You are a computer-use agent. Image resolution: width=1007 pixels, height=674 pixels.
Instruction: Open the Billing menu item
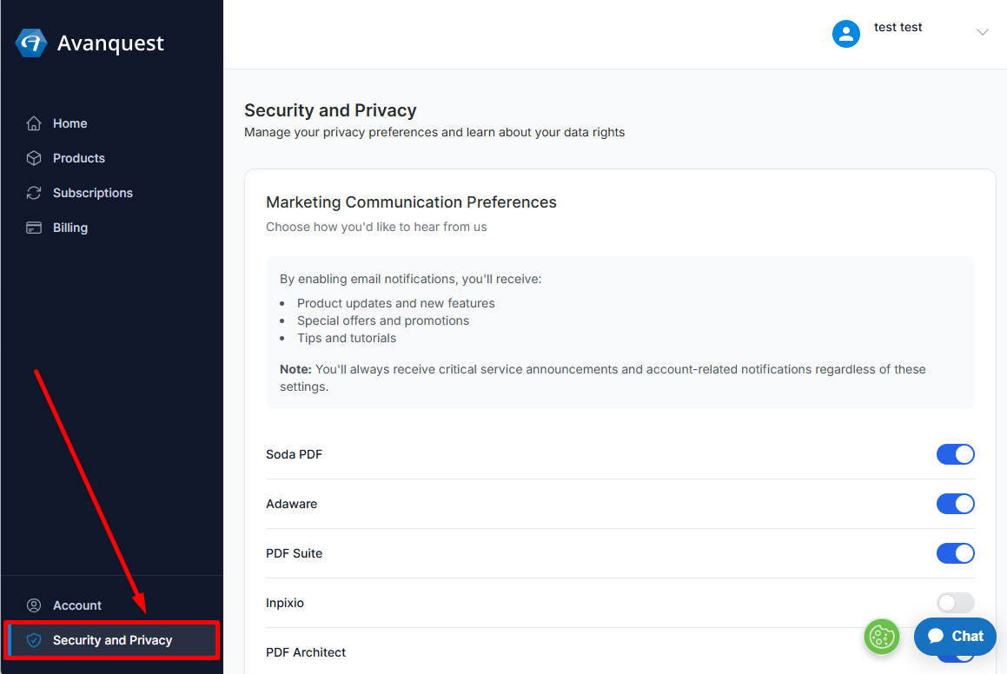tap(70, 228)
